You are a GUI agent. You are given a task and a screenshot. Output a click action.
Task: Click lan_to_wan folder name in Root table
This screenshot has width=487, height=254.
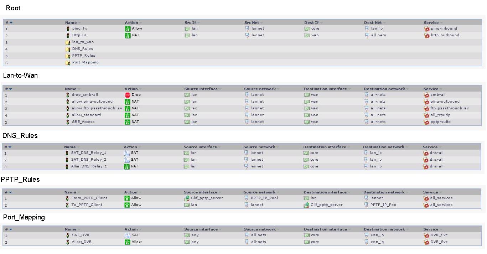pyautogui.click(x=83, y=42)
